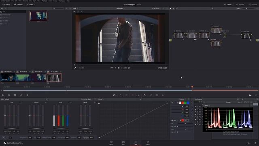
Task: Switch to the Color page tab
Action: point(136,143)
